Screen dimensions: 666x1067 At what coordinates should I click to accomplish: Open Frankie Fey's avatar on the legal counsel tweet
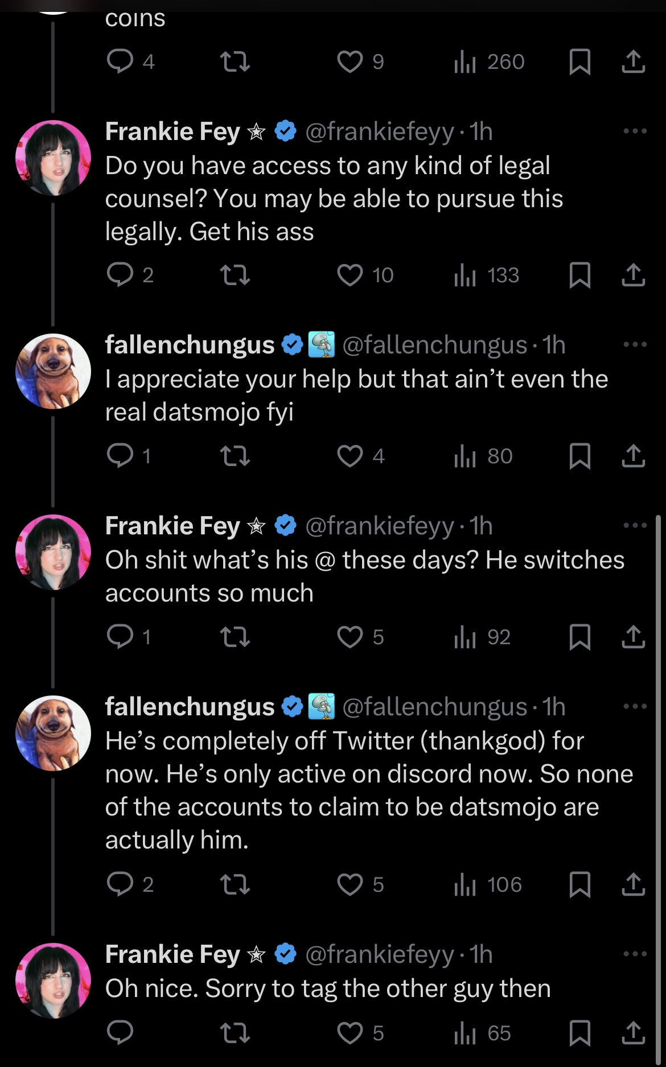[x=54, y=158]
